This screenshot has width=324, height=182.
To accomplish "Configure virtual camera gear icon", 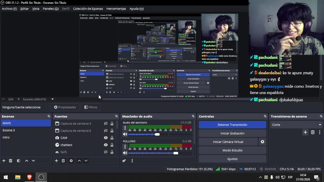I will click(262, 142).
